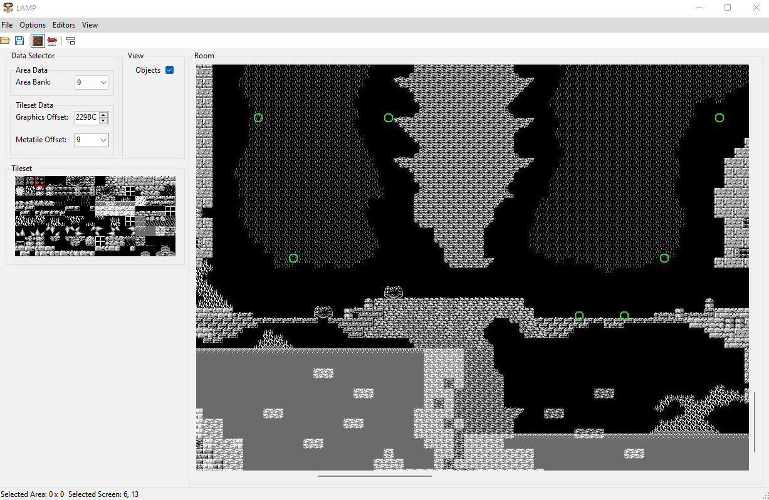Screen dimensions: 769x500
Task: Open the Area Bank dropdown
Action: [92, 82]
